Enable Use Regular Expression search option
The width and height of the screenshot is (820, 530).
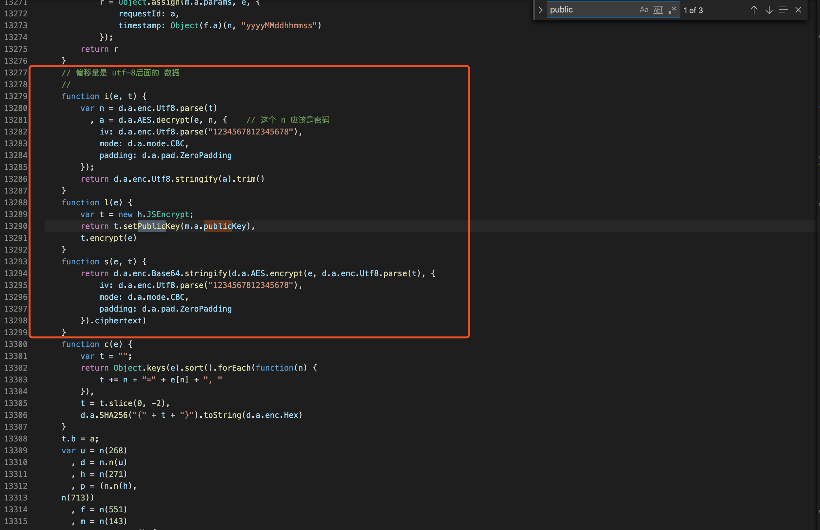672,10
